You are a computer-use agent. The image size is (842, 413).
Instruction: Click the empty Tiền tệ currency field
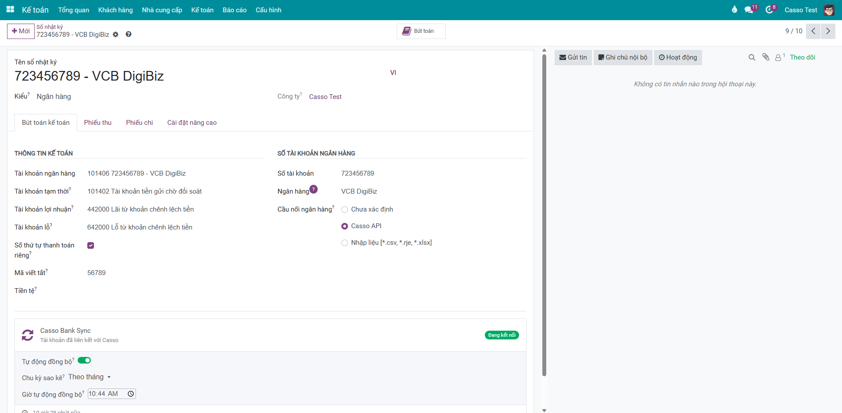pos(176,291)
